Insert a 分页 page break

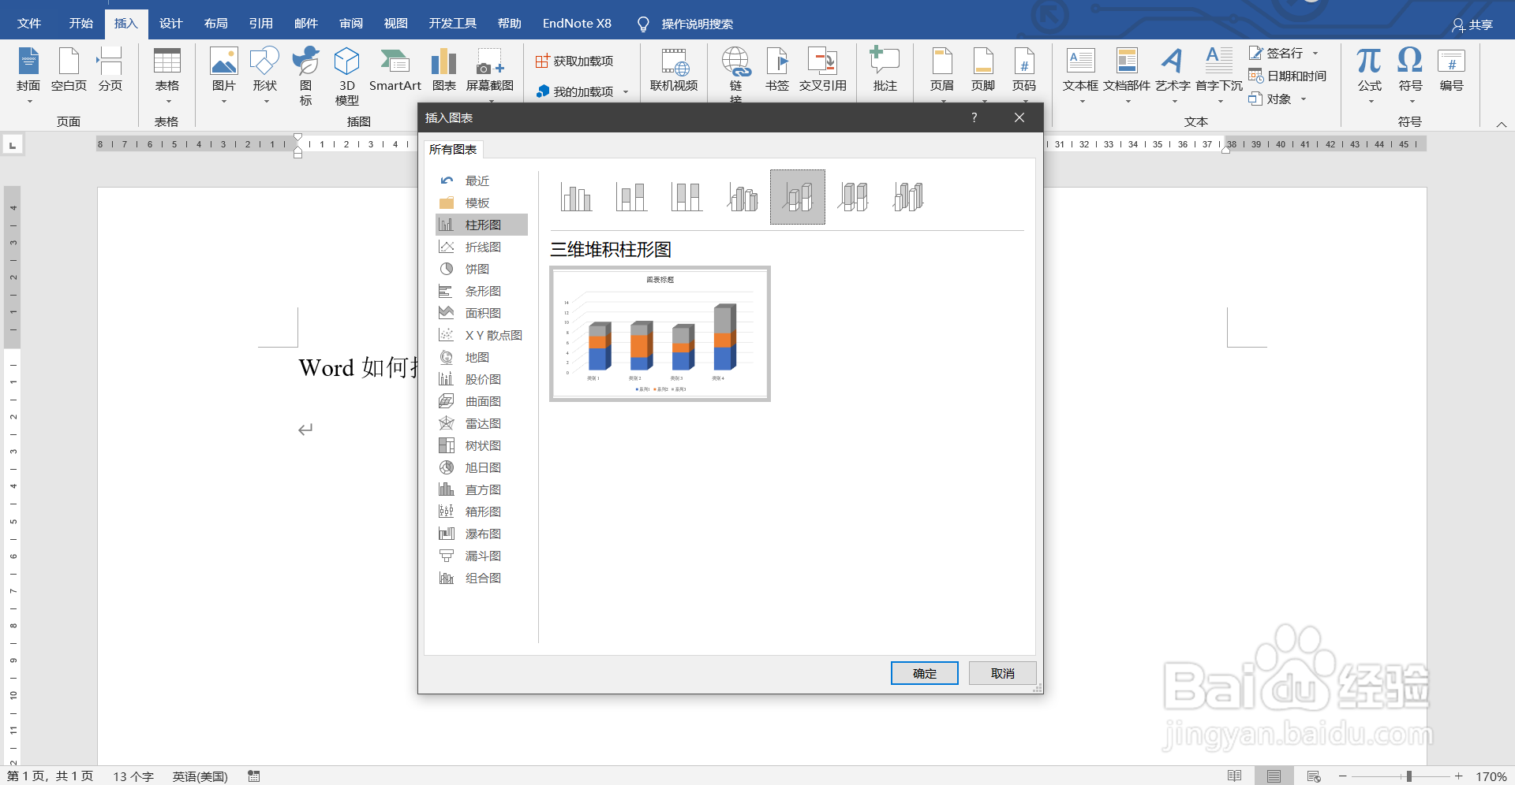[x=110, y=71]
